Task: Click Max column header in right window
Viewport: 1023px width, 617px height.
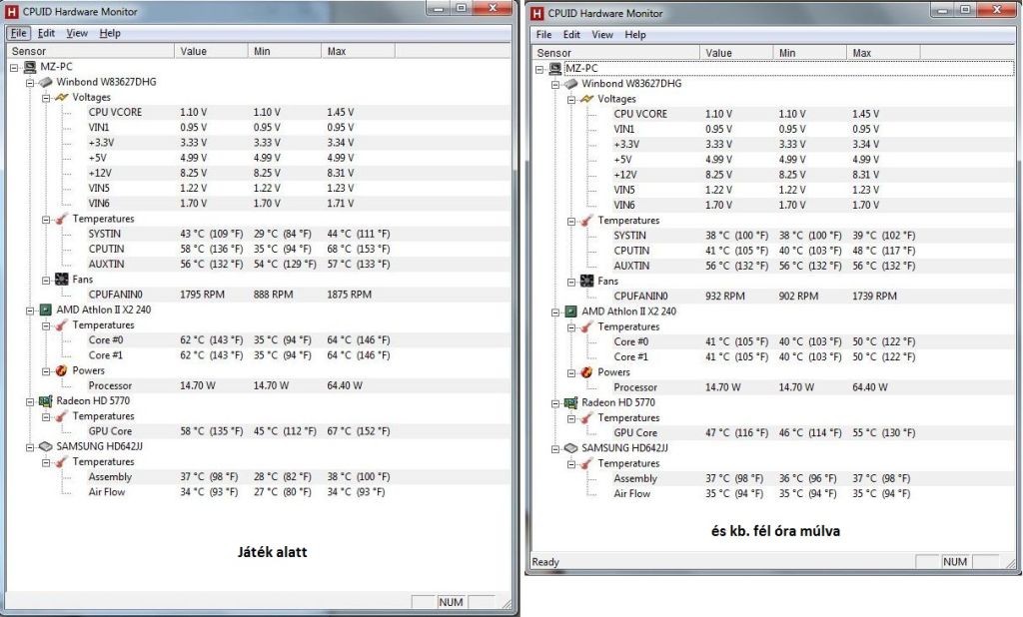Action: [x=883, y=53]
